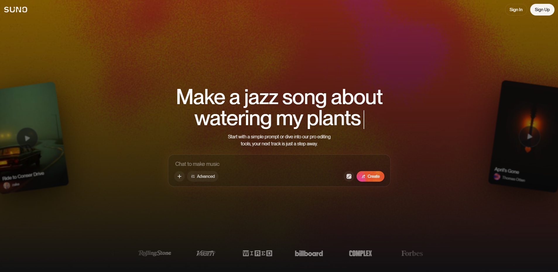This screenshot has width=558, height=272.
Task: Click the Rolling Stone logo
Action: pyautogui.click(x=155, y=253)
